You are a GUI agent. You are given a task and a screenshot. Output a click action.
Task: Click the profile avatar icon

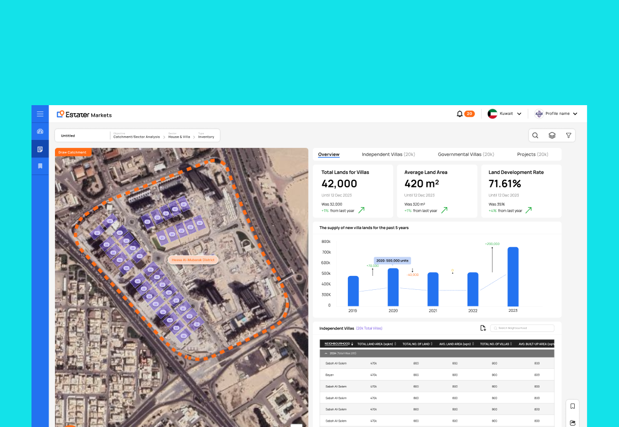tap(539, 114)
